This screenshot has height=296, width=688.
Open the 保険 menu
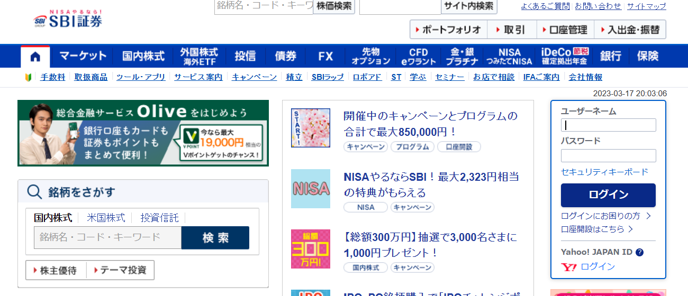[x=648, y=57]
